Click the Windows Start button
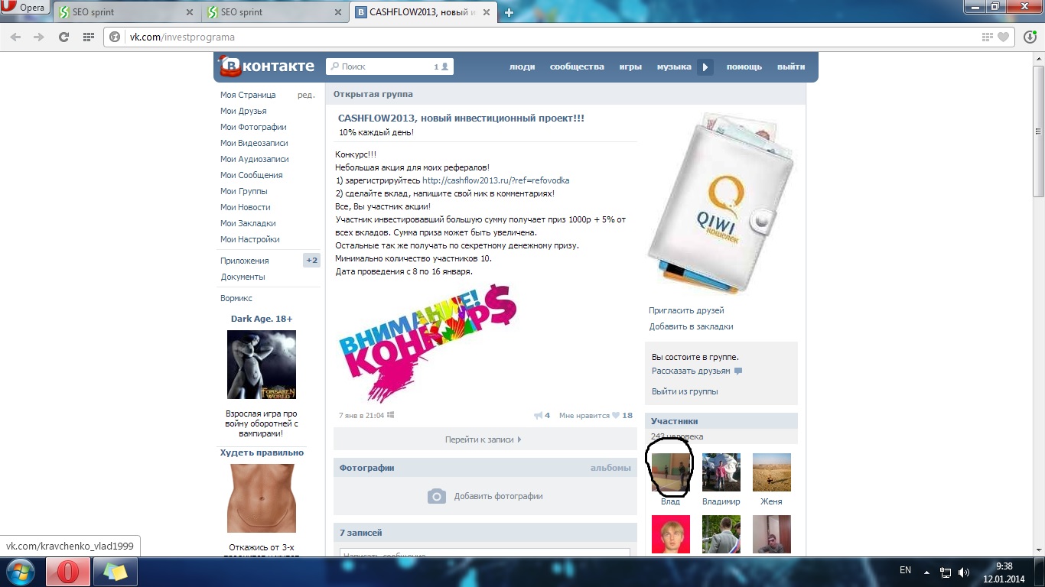Viewport: 1045px width, 587px height. pos(19,572)
